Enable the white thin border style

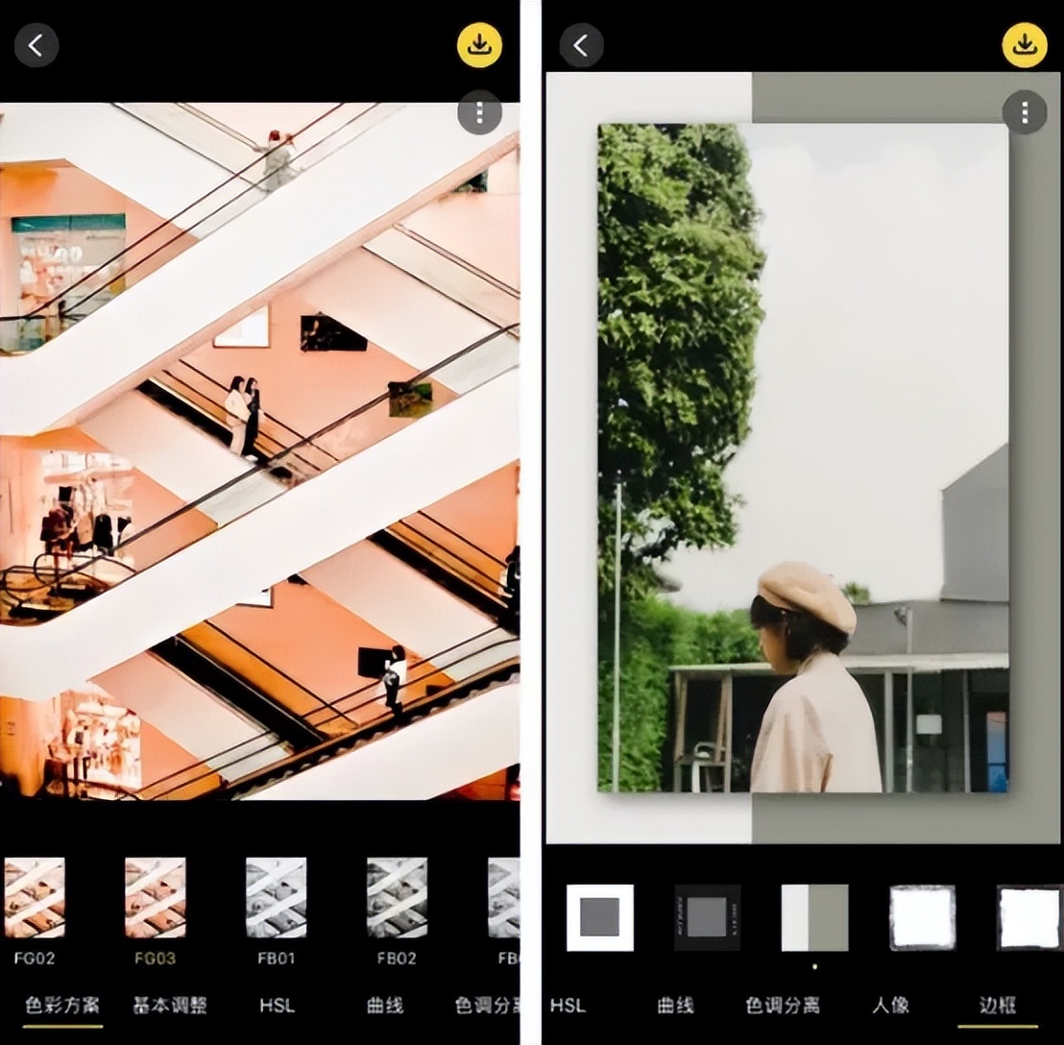(600, 917)
